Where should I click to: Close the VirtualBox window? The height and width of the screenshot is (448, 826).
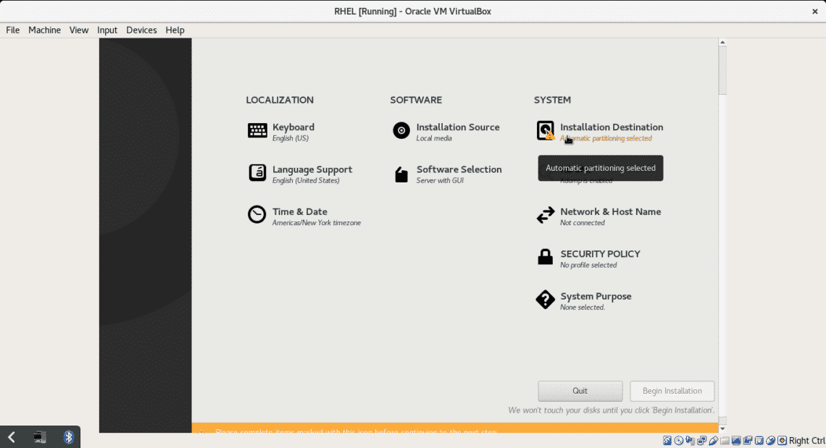click(x=815, y=11)
